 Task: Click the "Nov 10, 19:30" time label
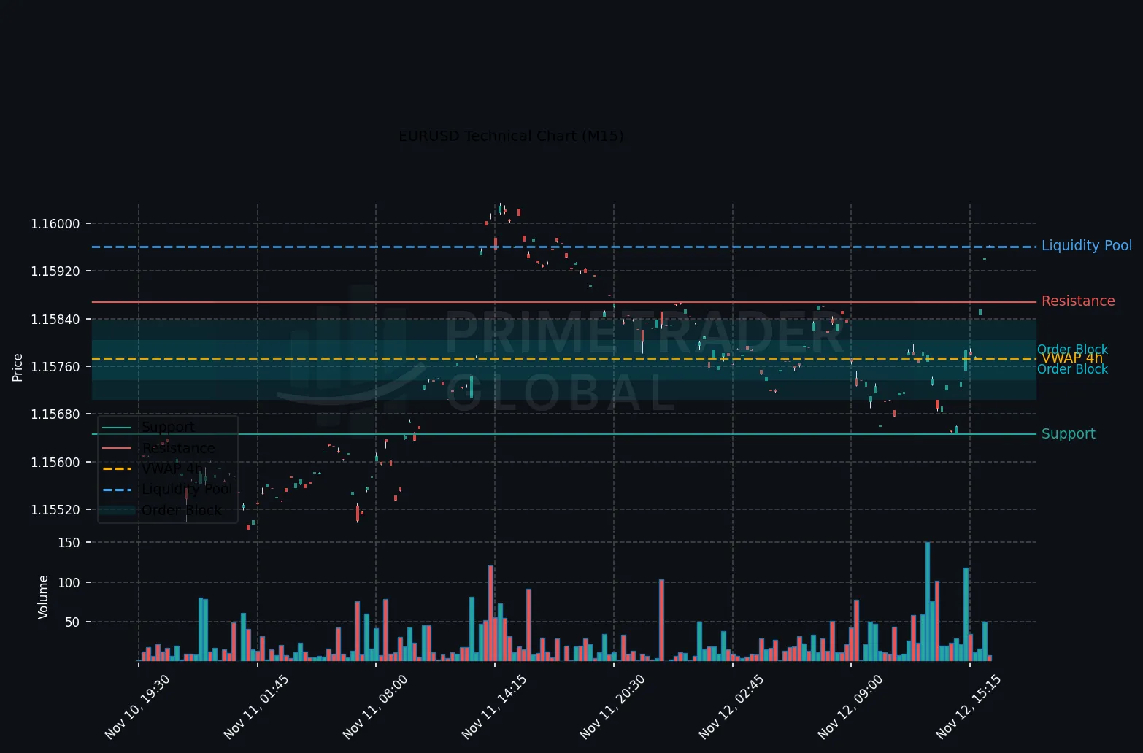tap(137, 707)
